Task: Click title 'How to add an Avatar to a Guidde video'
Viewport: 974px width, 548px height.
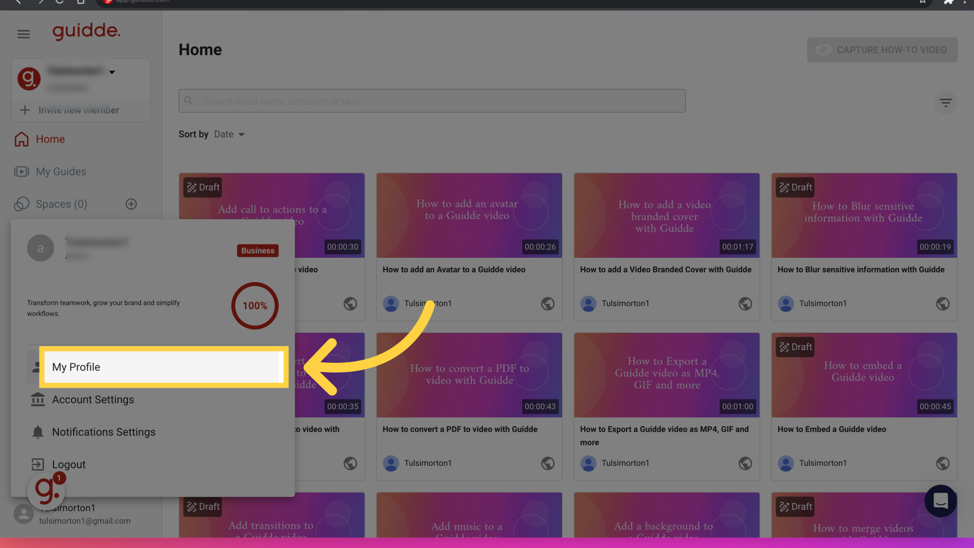Action: 454,270
